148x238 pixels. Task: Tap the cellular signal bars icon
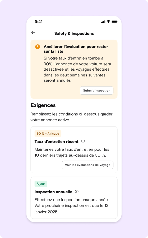click(x=103, y=22)
